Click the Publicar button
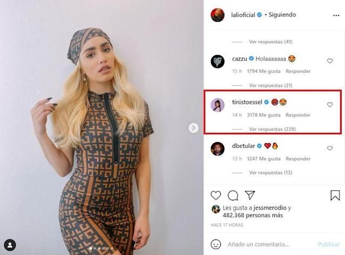 (x=328, y=244)
